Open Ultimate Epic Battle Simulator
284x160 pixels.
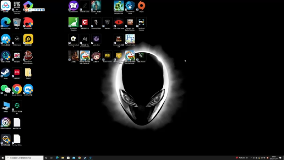(130, 24)
